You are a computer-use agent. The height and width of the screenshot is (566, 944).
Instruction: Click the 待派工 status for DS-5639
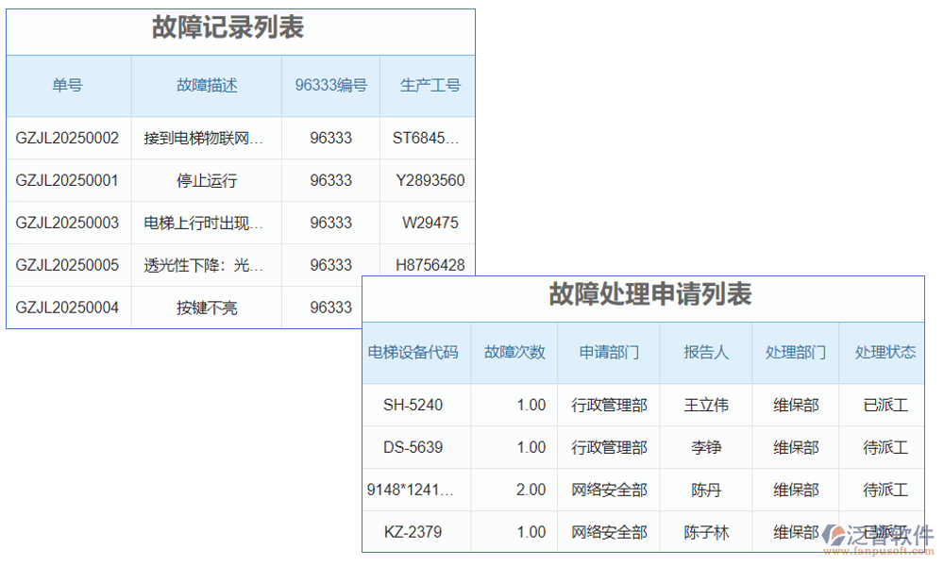[x=885, y=447]
